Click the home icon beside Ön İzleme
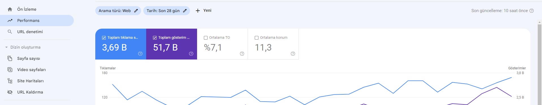542x105 pixels. pos(10,9)
